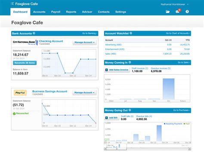Click the Money Going Out range slider handle
This screenshot has width=204, height=156.
click(x=117, y=149)
